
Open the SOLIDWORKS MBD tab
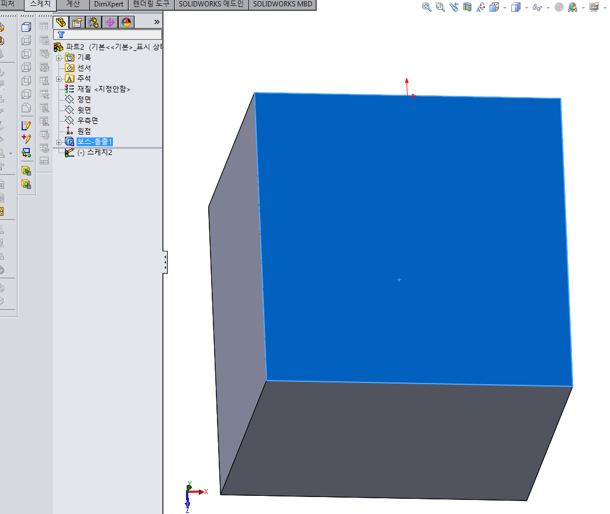[282, 4]
